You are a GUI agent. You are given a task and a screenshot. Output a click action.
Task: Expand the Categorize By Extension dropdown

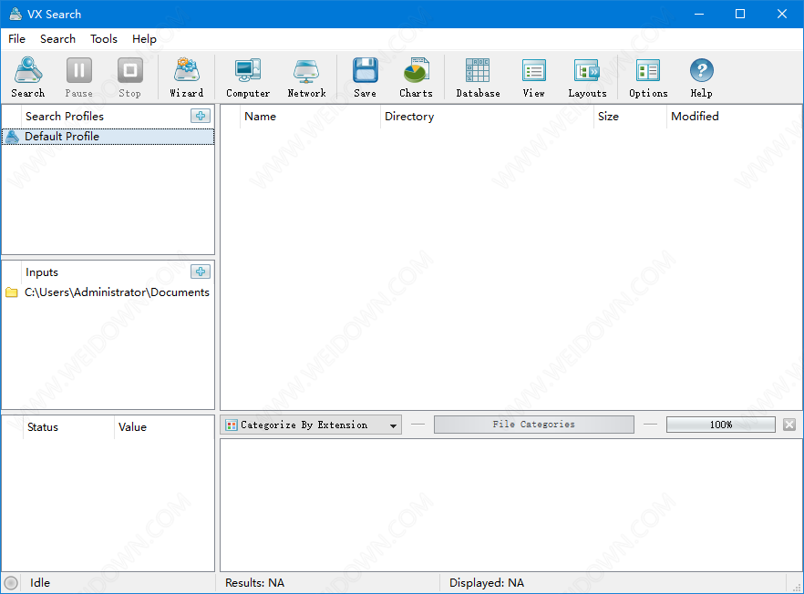pos(393,425)
